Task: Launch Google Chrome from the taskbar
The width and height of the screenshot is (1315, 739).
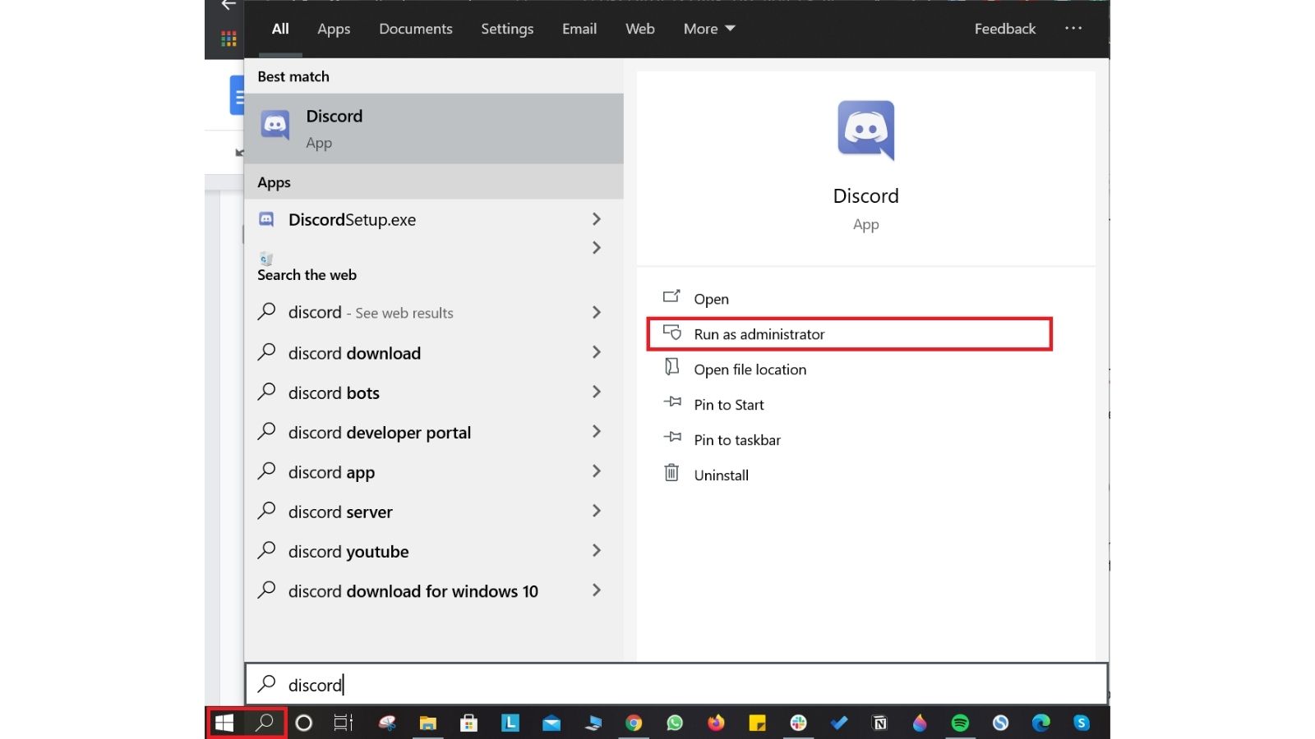Action: tap(634, 723)
